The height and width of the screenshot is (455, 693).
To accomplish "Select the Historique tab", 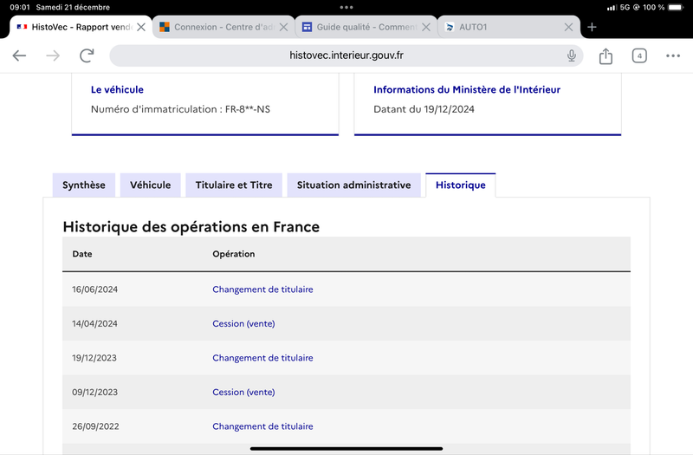I will [x=461, y=185].
